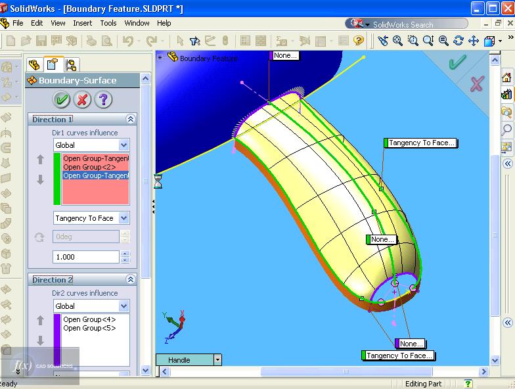Cancel feature with viewport corner X
515x389 pixels.
point(477,84)
